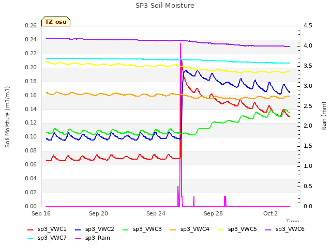Click the 2.0 rain axis value
Image resolution: width=331 pixels, height=248 pixels.
(308, 126)
